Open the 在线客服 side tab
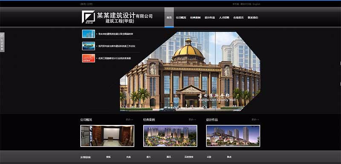Screen dimensions: 341x164 point(2,42)
